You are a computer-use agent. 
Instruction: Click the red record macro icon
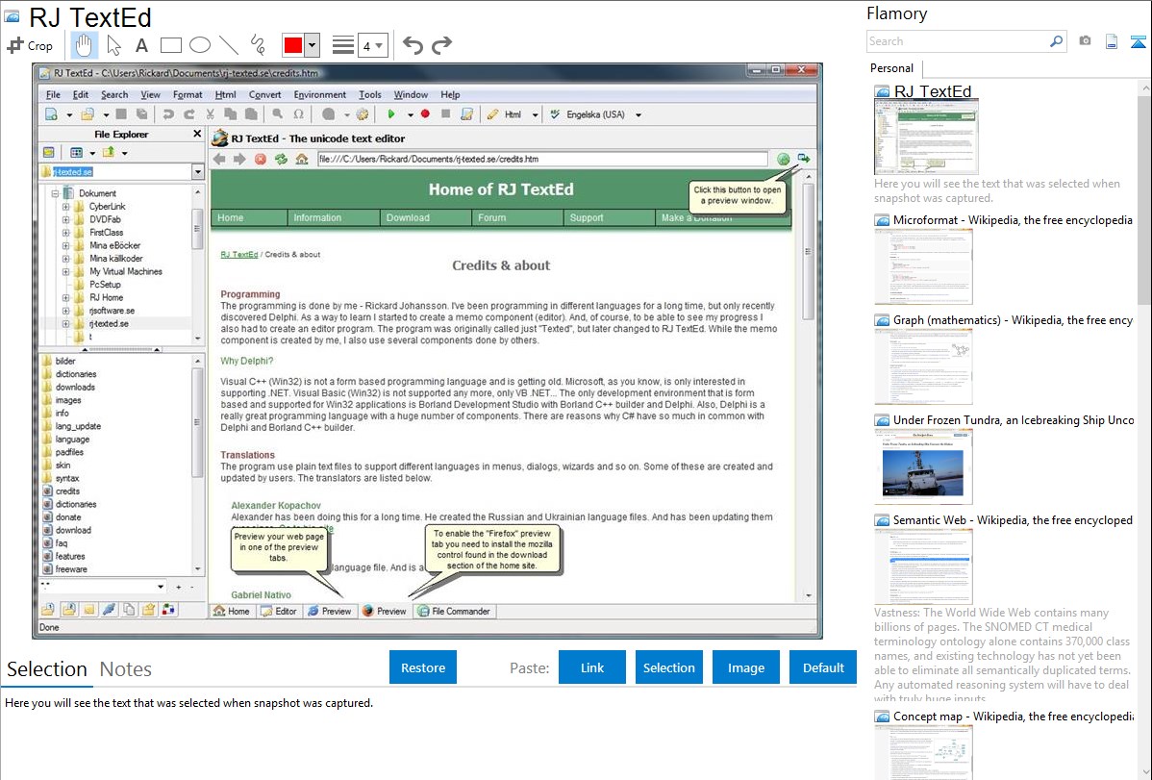pos(425,113)
